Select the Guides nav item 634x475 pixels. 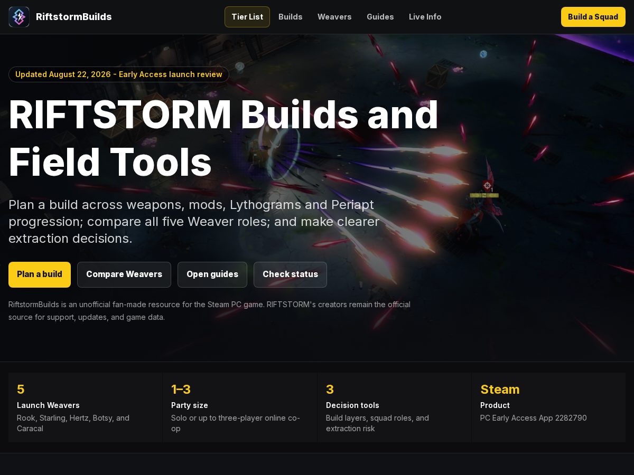tap(380, 17)
